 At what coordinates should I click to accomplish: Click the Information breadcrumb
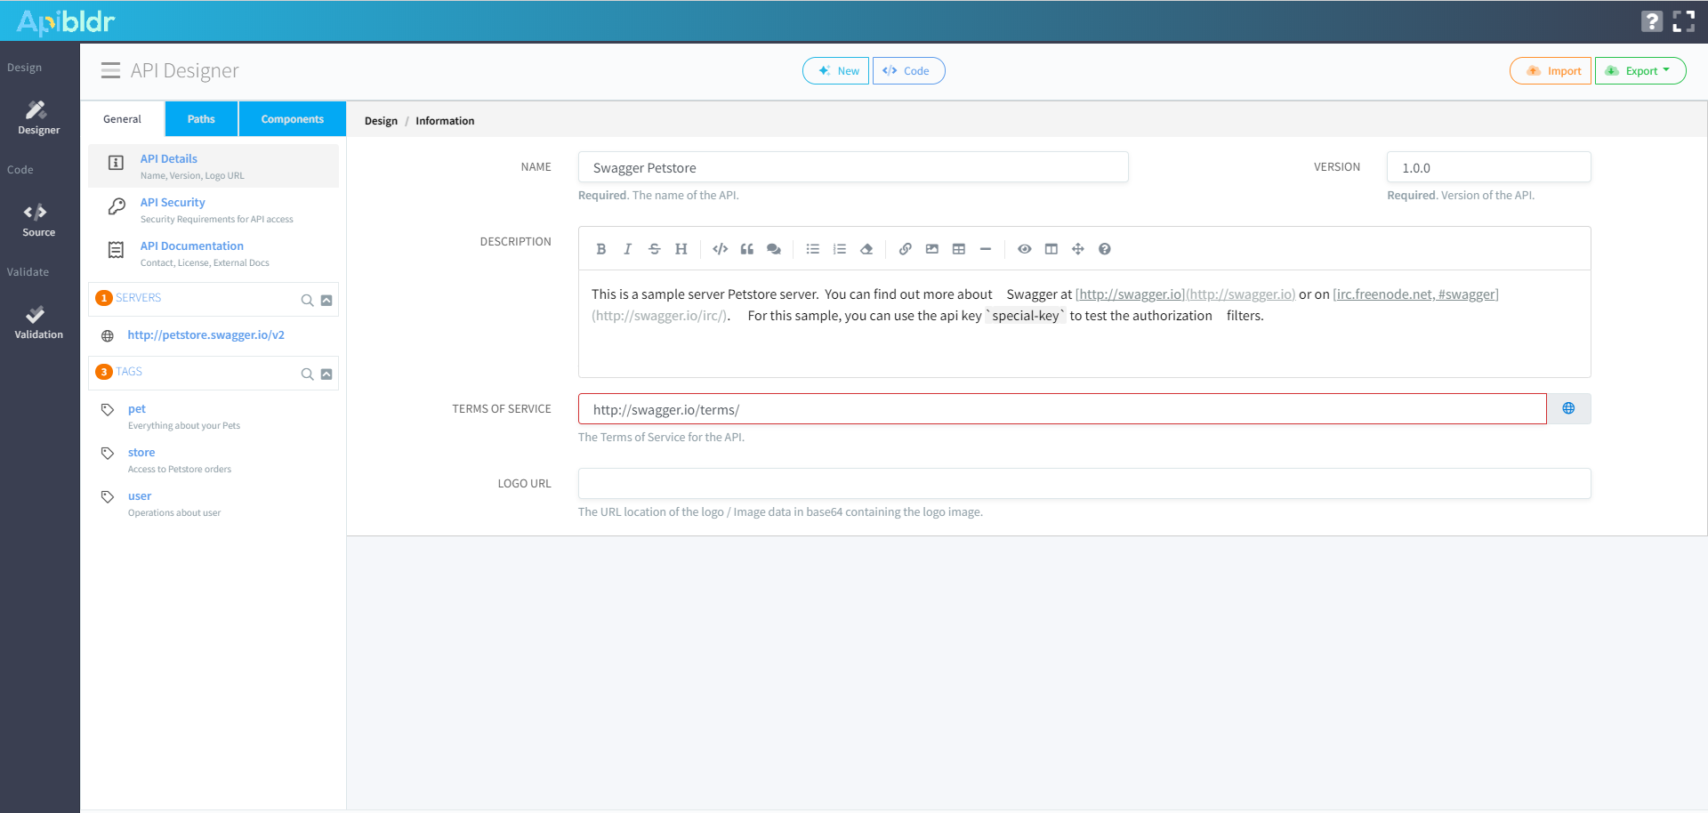click(x=445, y=121)
